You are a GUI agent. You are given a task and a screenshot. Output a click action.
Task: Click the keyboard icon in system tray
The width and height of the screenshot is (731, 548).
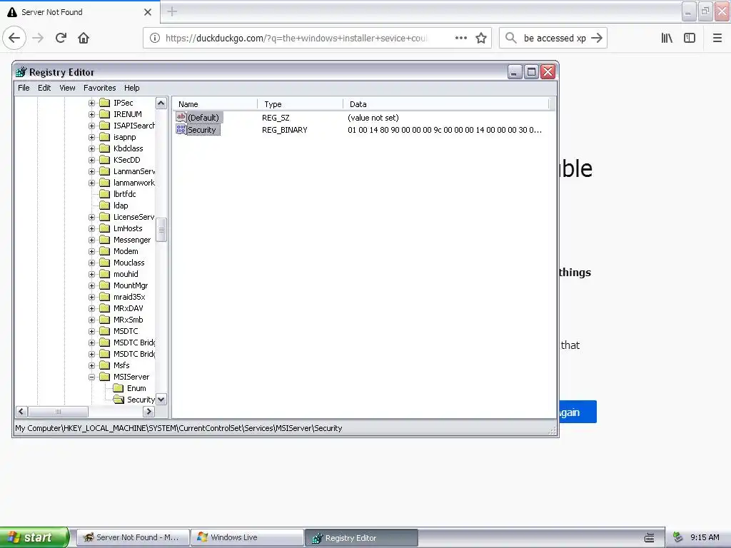coord(649,538)
